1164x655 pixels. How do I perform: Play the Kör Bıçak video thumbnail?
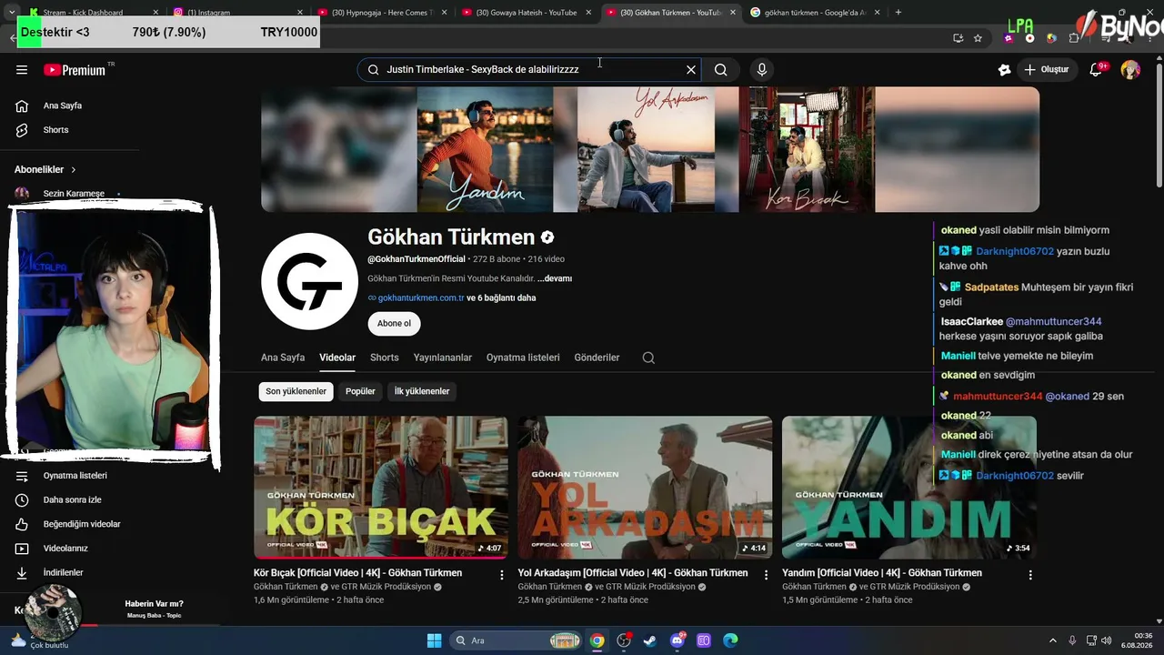pos(381,487)
